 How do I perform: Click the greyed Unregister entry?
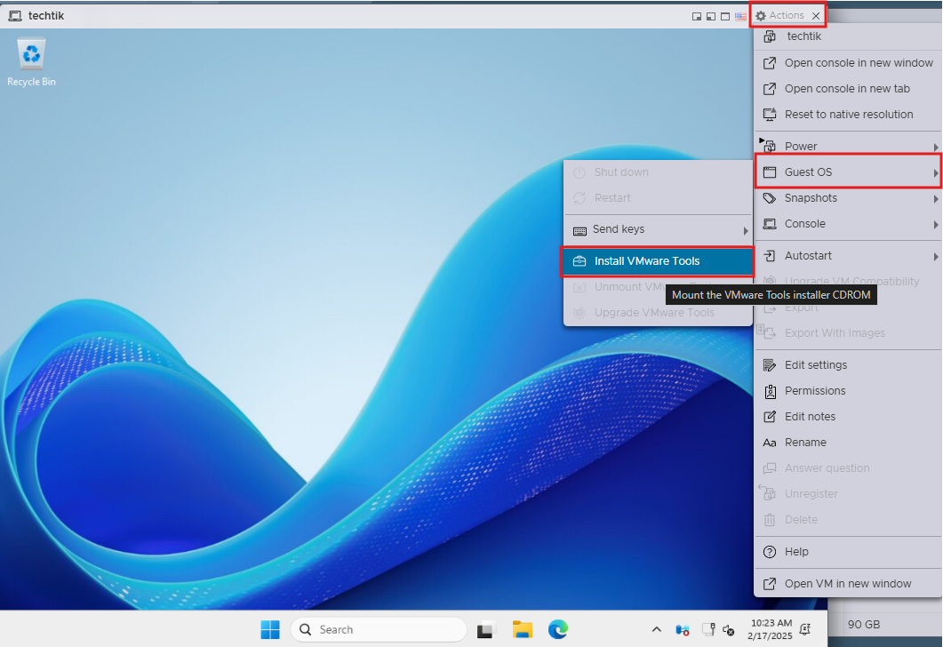(847, 493)
